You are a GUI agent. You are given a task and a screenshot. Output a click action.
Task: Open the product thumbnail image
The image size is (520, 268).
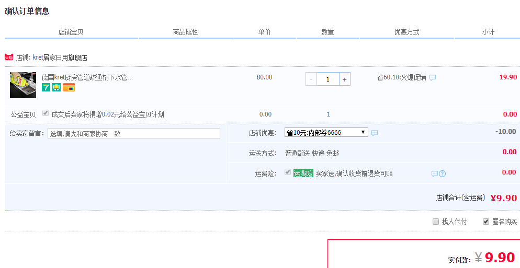coord(23,85)
